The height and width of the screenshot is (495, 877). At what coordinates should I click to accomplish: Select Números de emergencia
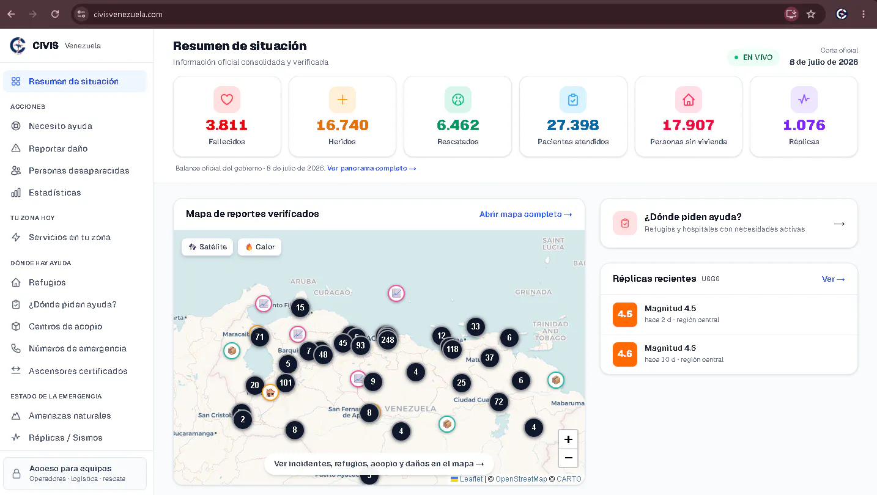(x=75, y=348)
